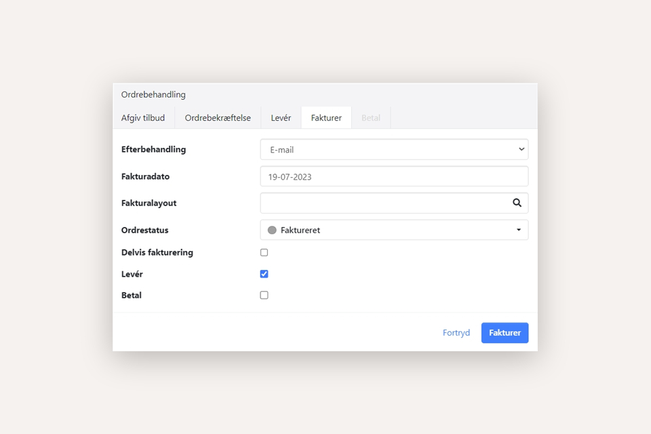Select the active Fakturer tab
Image resolution: width=651 pixels, height=434 pixels.
[x=326, y=117]
